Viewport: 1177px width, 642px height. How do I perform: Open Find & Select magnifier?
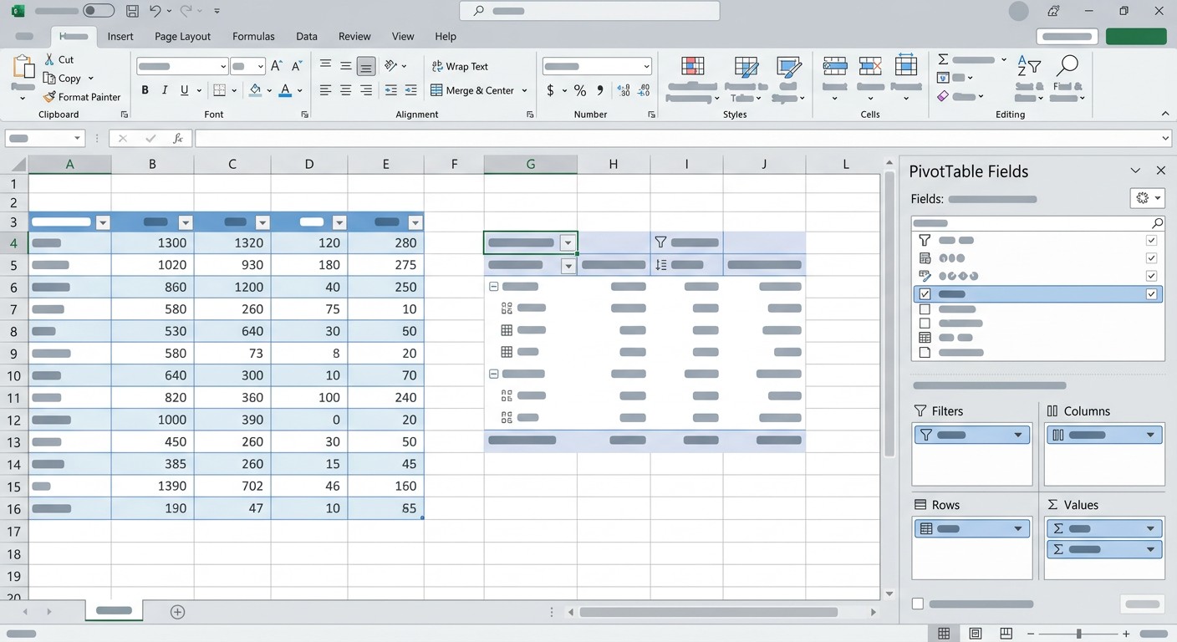[x=1067, y=79]
